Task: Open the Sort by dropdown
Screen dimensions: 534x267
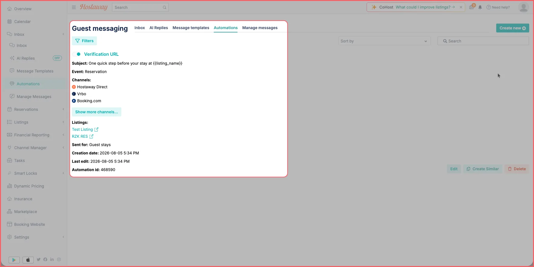Action: click(384, 41)
